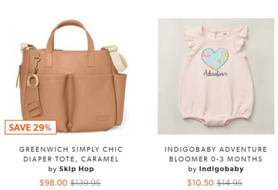Viewport: 278px width, 190px height.
Task: Click the logo patch on the tote front
Action: 103,118
